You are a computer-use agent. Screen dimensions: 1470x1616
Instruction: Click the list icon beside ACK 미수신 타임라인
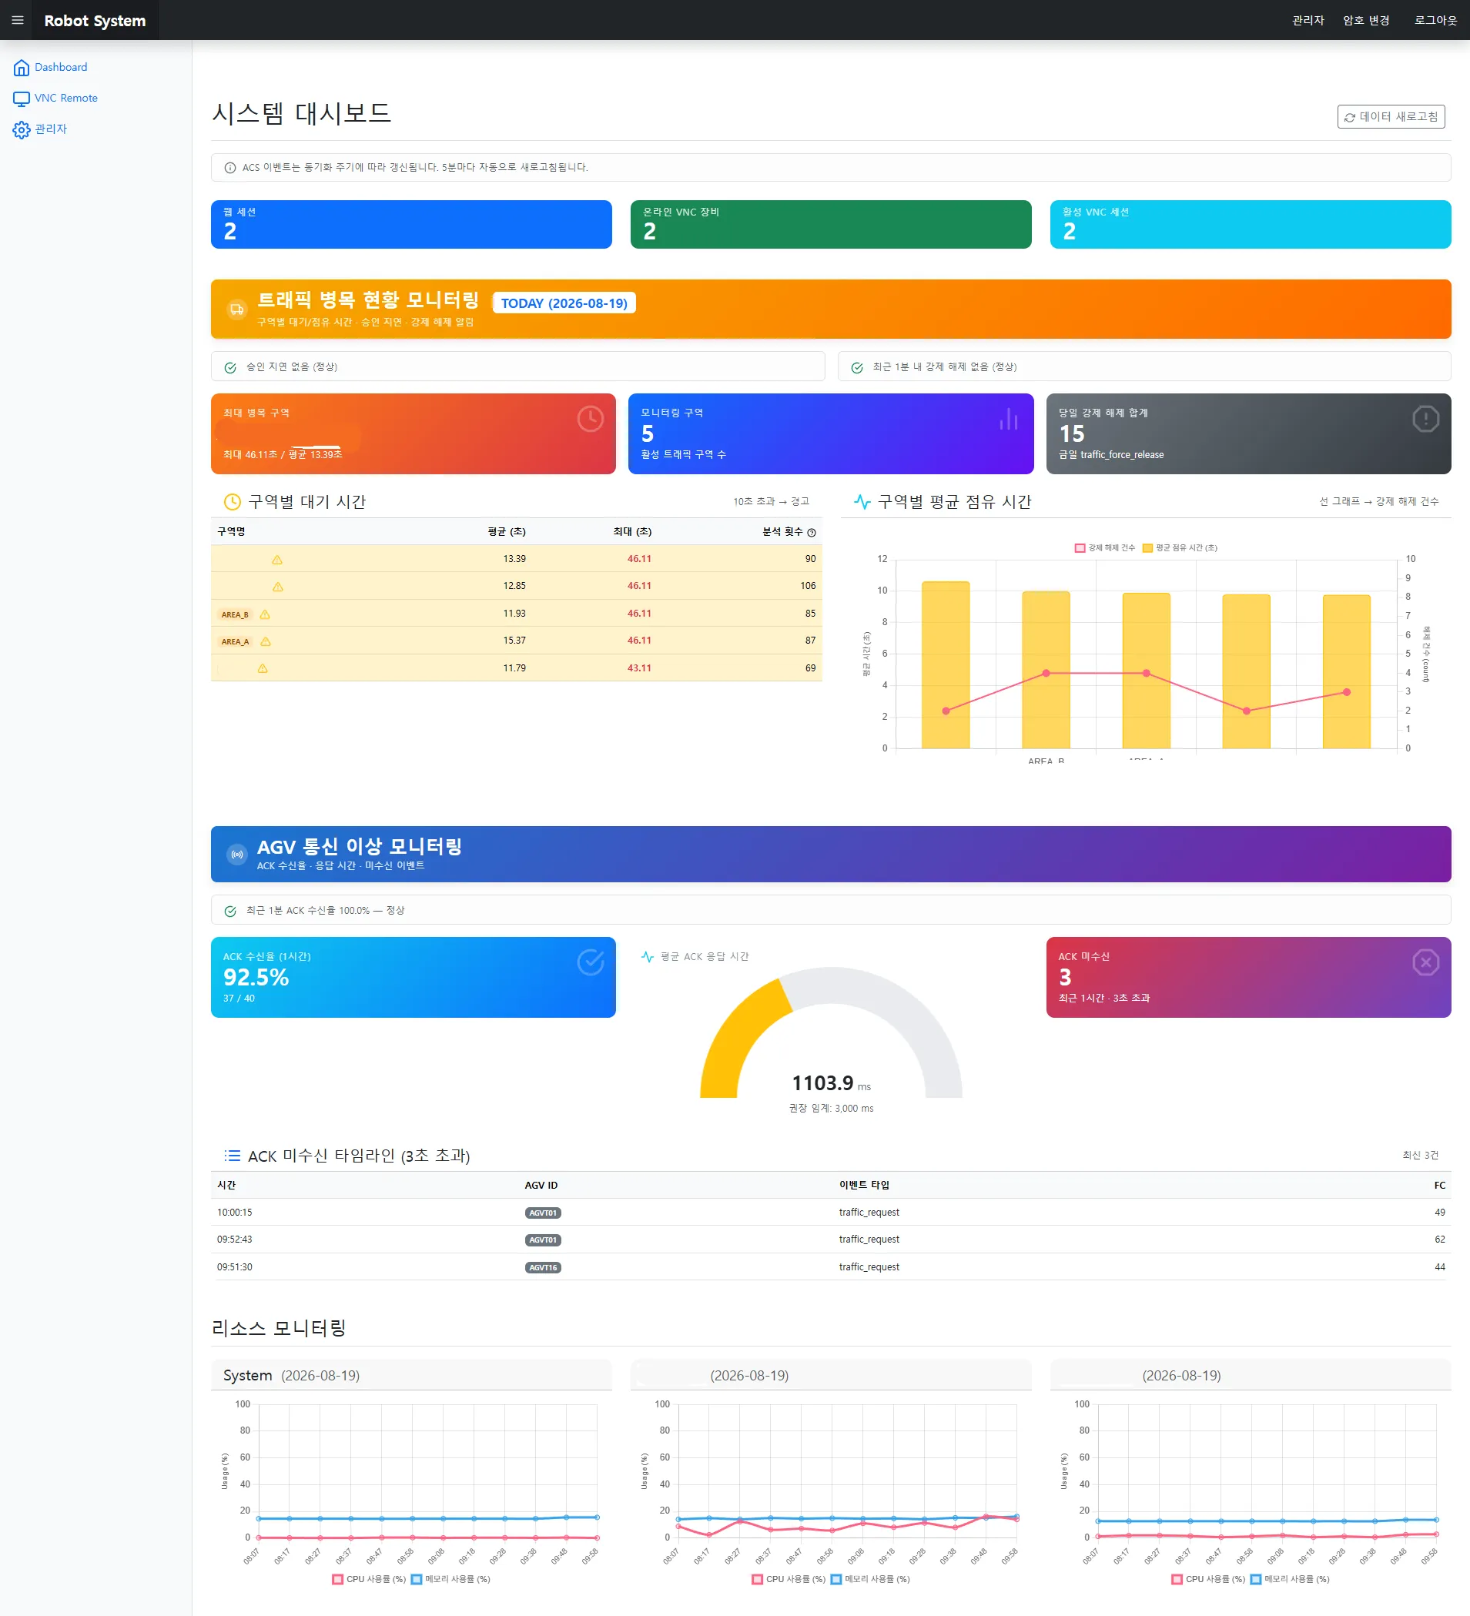[233, 1155]
